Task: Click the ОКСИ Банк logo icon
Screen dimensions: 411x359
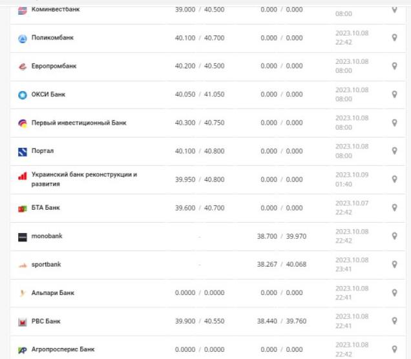Action: click(x=23, y=95)
